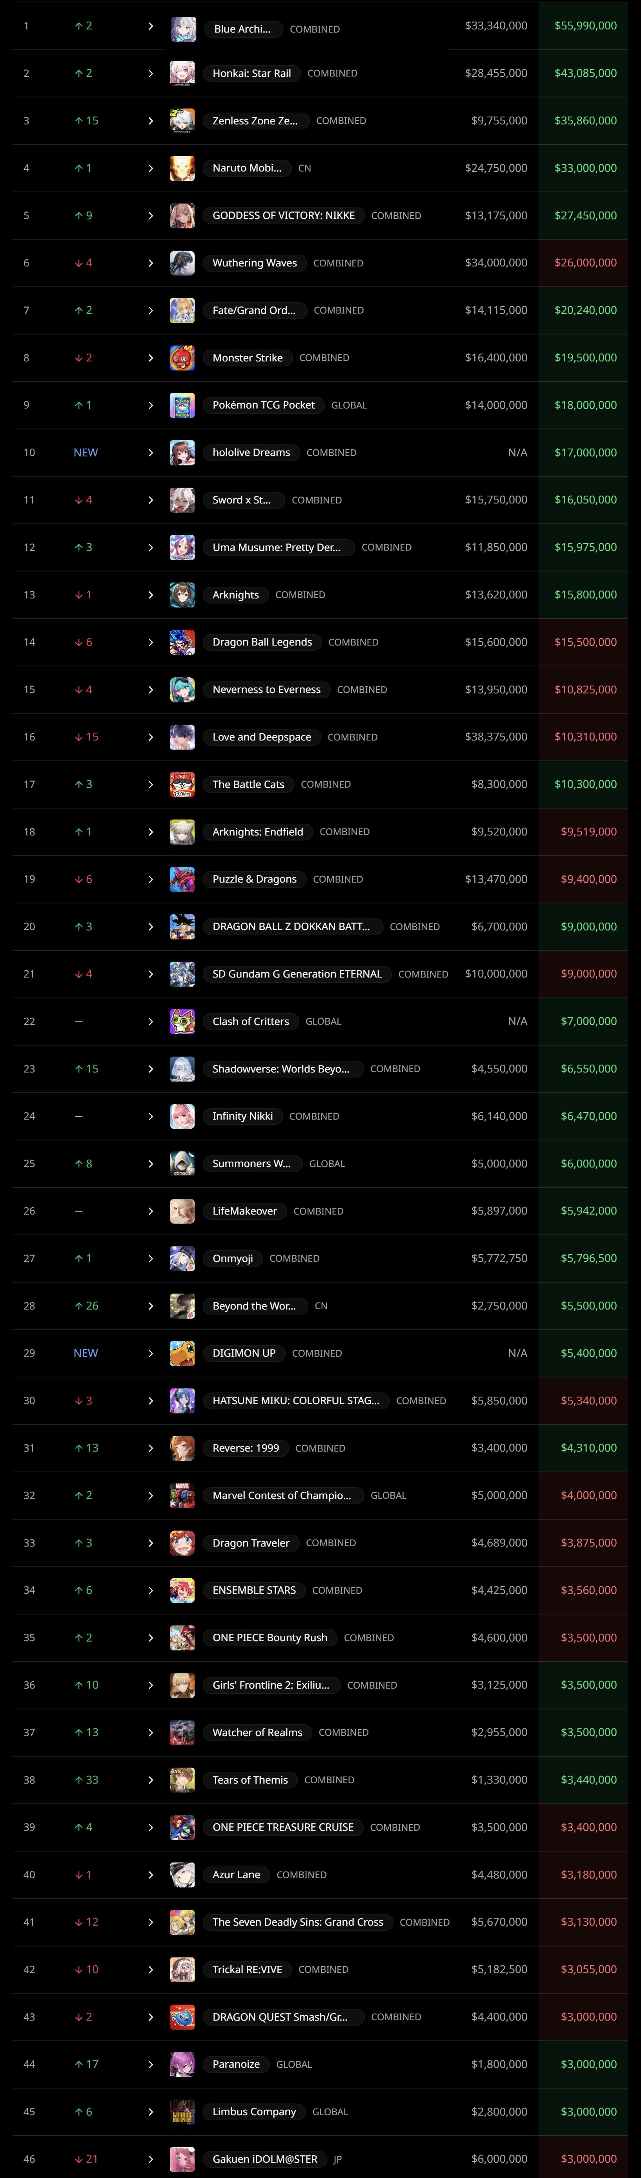Select the Naruto Mobile game icon

182,168
